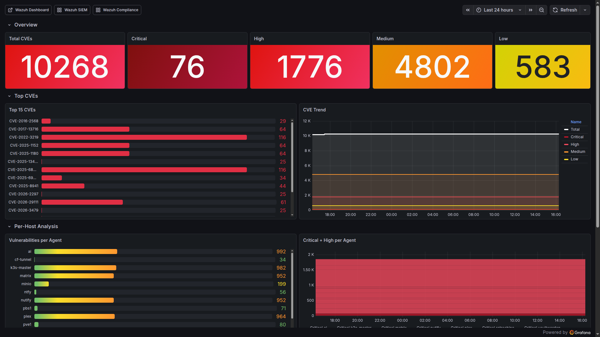Screen dimensions: 600x337
Task: Collapse the Top CVEs row section
Action: (9, 96)
